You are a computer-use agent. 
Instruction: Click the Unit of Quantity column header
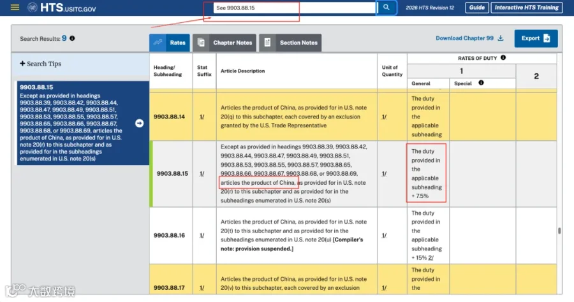tap(392, 71)
